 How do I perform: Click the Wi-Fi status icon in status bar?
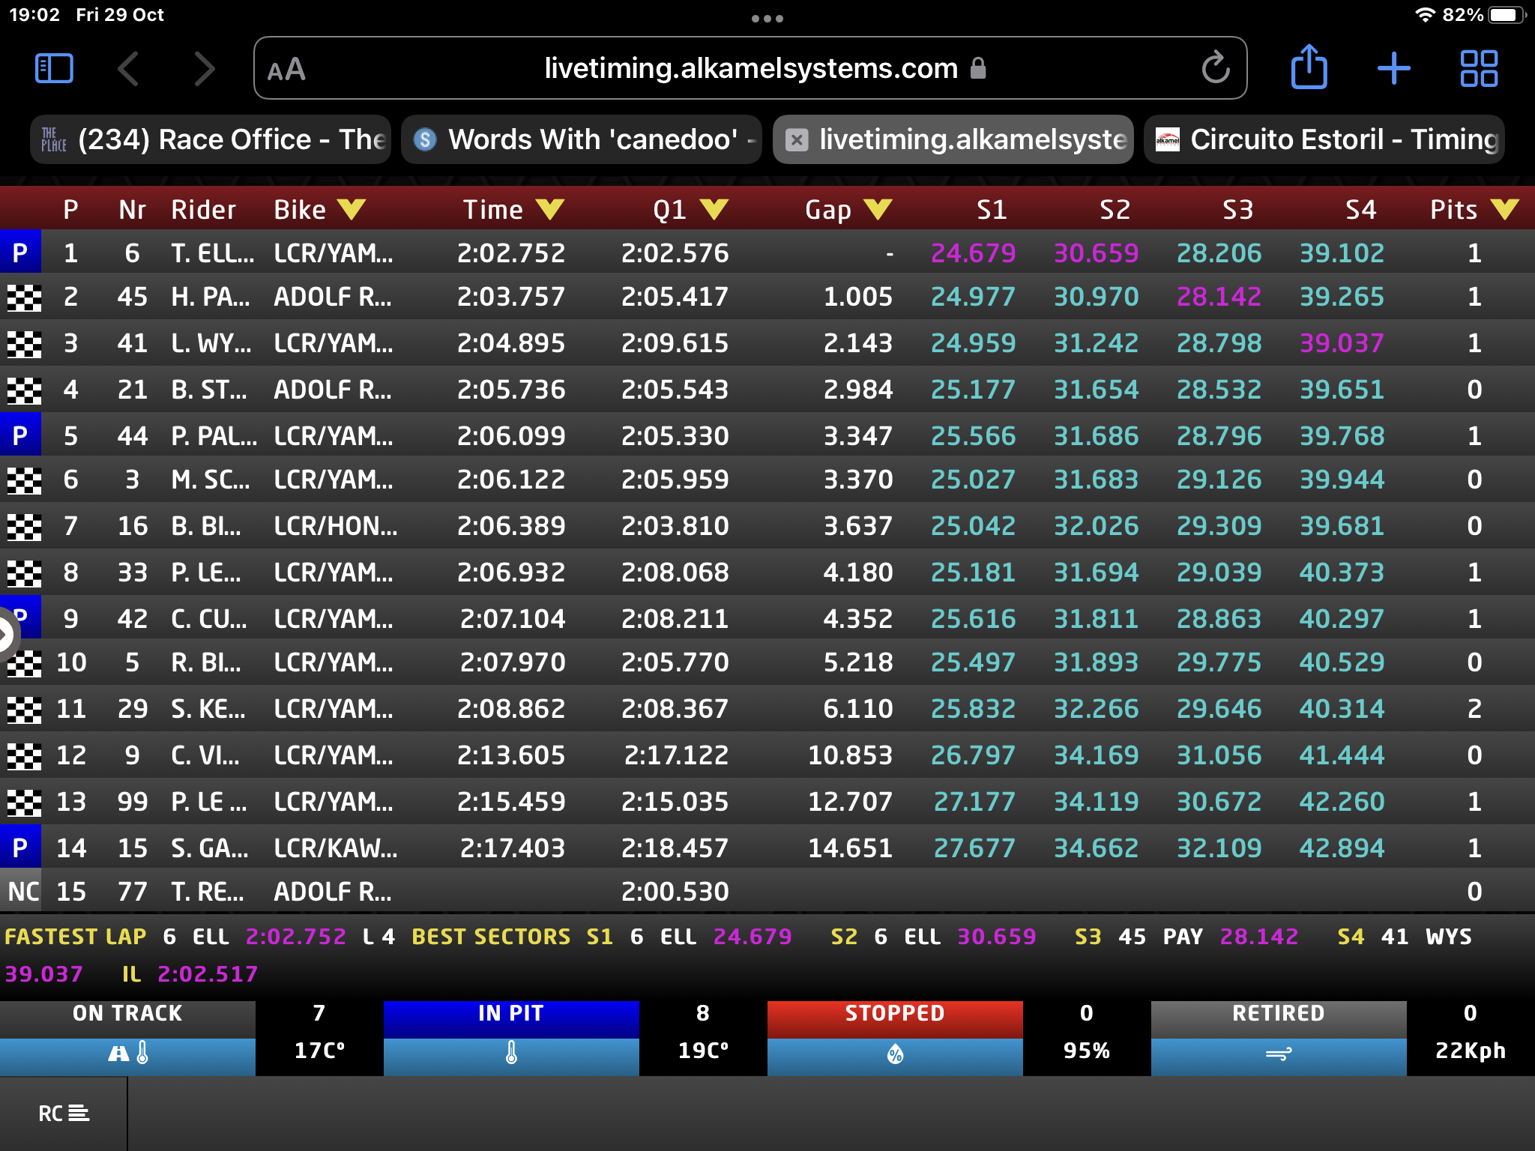pyautogui.click(x=1425, y=15)
